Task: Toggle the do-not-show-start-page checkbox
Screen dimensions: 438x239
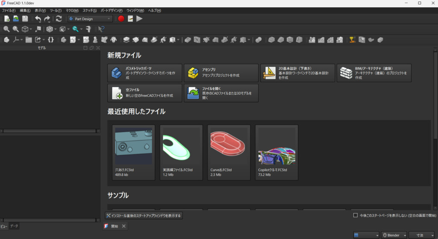Action: 355,216
